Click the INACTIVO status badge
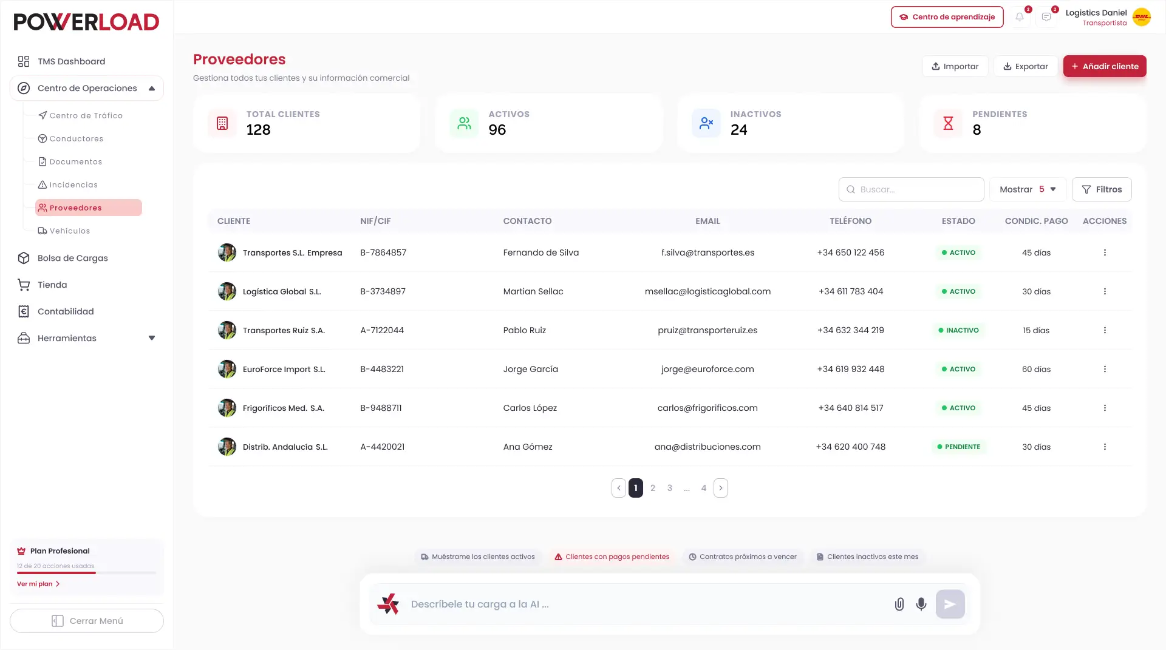Image resolution: width=1166 pixels, height=650 pixels. tap(958, 330)
